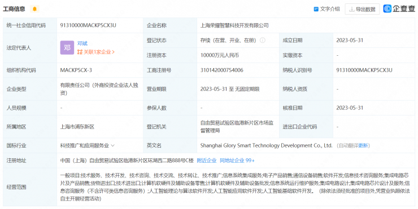Click the 所属地区 label cell
The width and height of the screenshot is (418, 209).
(30, 127)
